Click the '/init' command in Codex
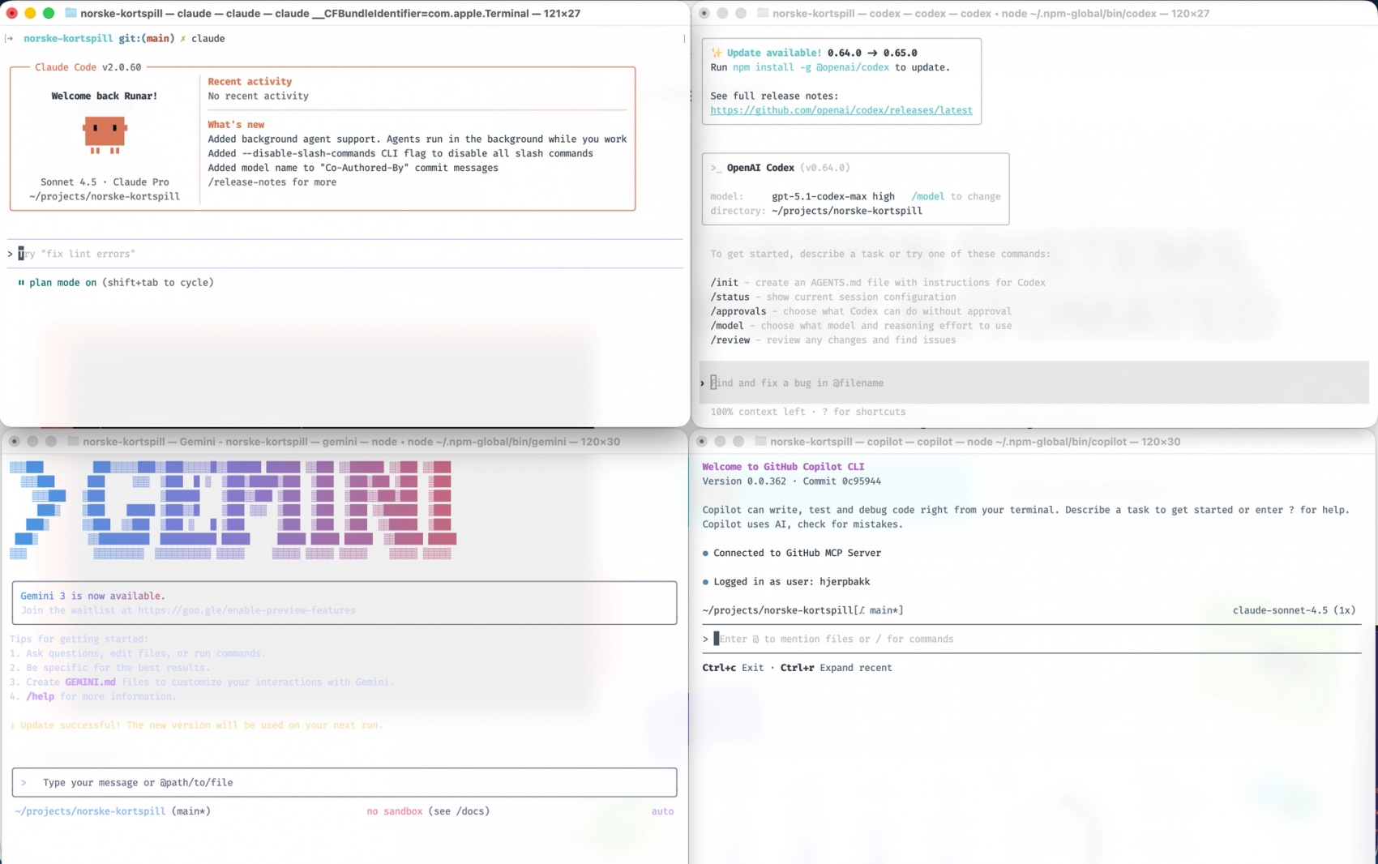Screen dimensions: 1378x864 (x=724, y=283)
